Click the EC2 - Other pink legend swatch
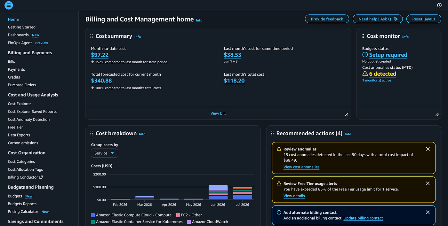This screenshot has height=226, width=448. click(x=178, y=215)
